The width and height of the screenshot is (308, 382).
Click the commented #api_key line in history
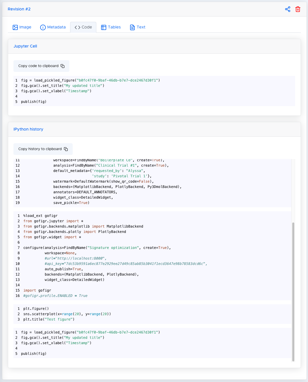click(126, 264)
